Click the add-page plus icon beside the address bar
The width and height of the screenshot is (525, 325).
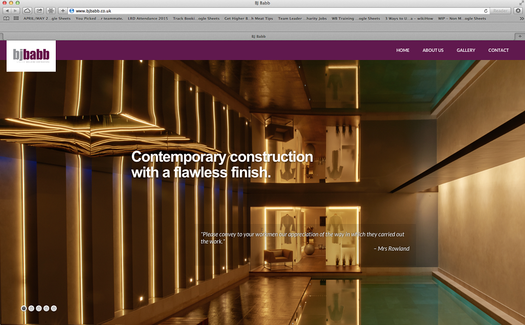pyautogui.click(x=63, y=10)
